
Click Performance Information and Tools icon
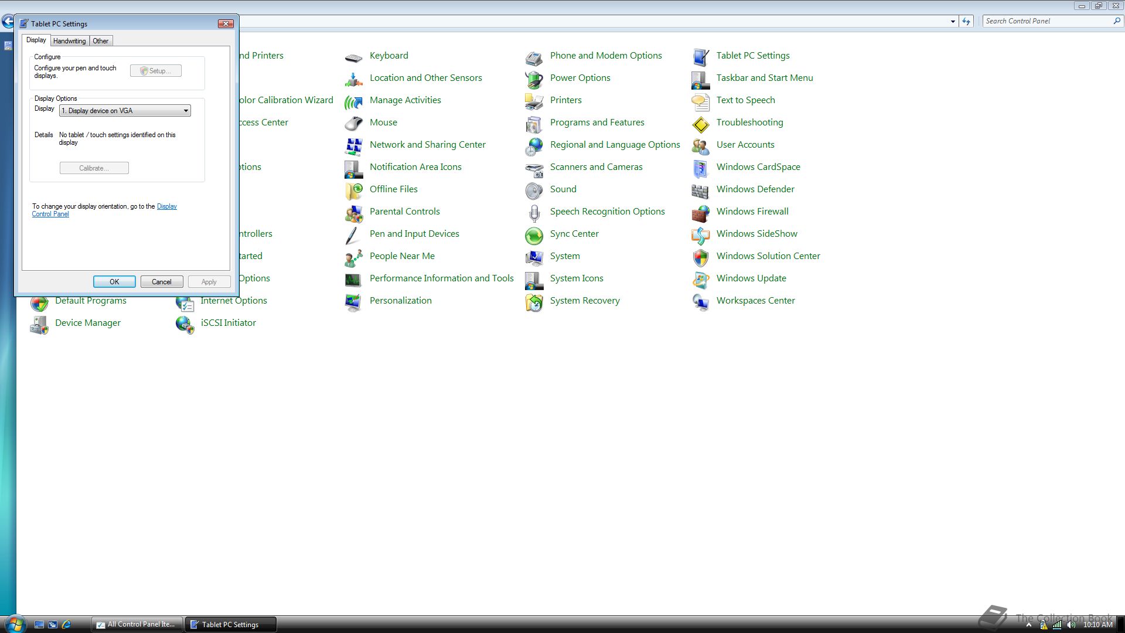[x=353, y=280]
